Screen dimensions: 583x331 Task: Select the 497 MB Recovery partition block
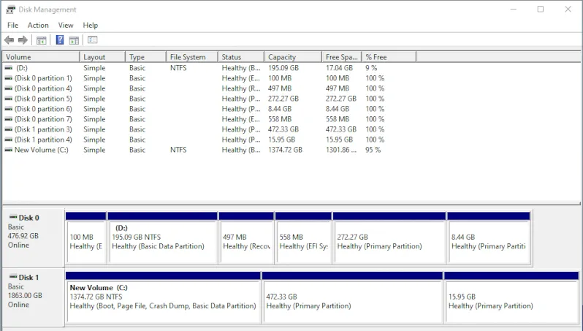point(246,238)
